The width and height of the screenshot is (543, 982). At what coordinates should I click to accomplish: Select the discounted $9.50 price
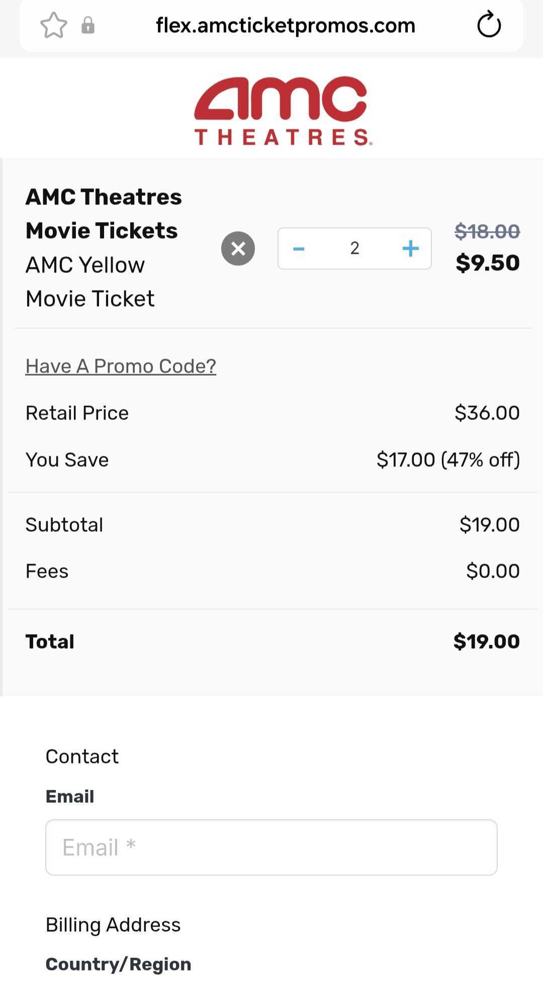click(x=487, y=263)
